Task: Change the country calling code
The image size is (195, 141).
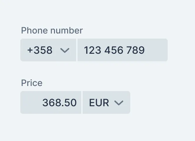Action: pos(48,50)
